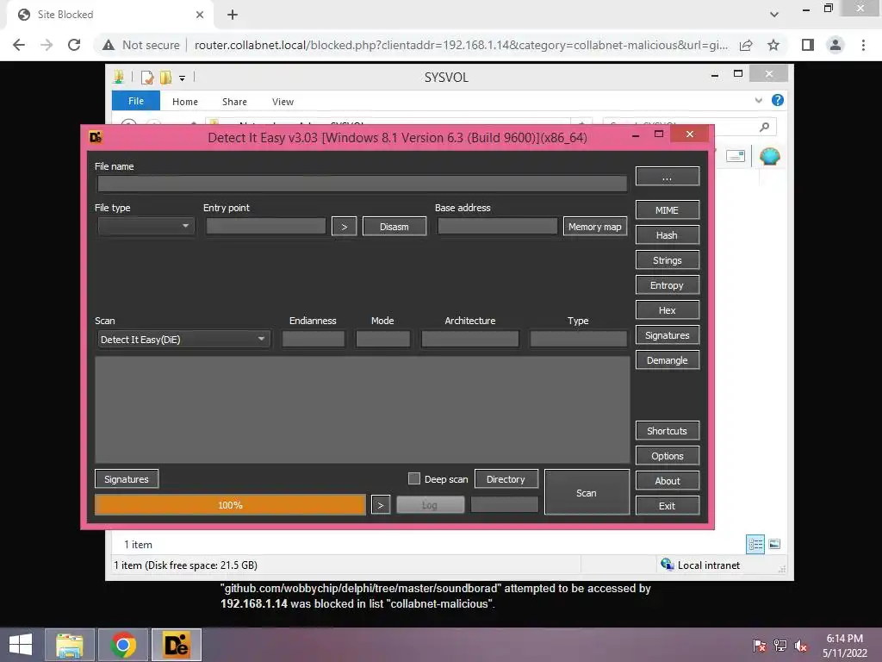Expand the ribbon chevron in SYSVOL window
The width and height of the screenshot is (882, 662).
[758, 100]
